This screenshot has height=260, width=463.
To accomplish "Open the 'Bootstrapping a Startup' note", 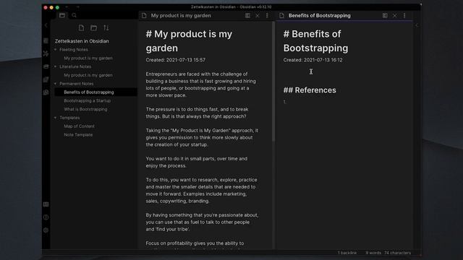I will point(87,100).
